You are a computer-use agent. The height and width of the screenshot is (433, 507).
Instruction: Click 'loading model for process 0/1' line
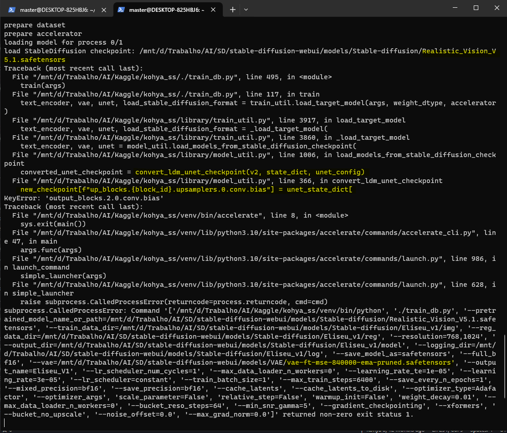63,42
